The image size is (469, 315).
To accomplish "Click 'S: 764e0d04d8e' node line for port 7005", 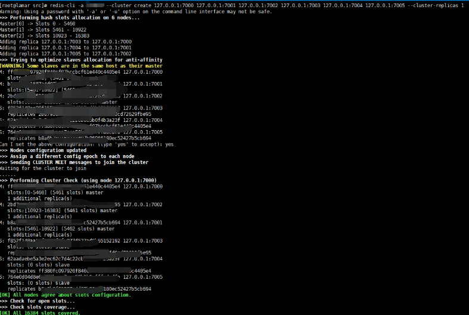I will pos(81,277).
